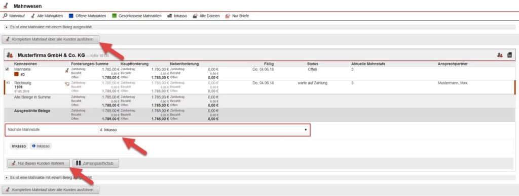Viewport: 519px width, 196px height.
Task: Filter to Nur Briefe
Action: 237,16
